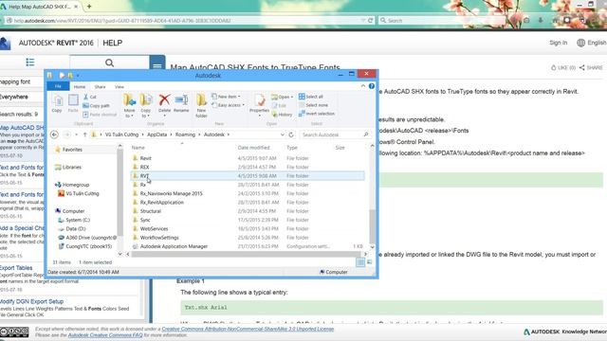The height and width of the screenshot is (341, 607).
Task: Open Modify DGN Export Setup result
Action: point(31,301)
